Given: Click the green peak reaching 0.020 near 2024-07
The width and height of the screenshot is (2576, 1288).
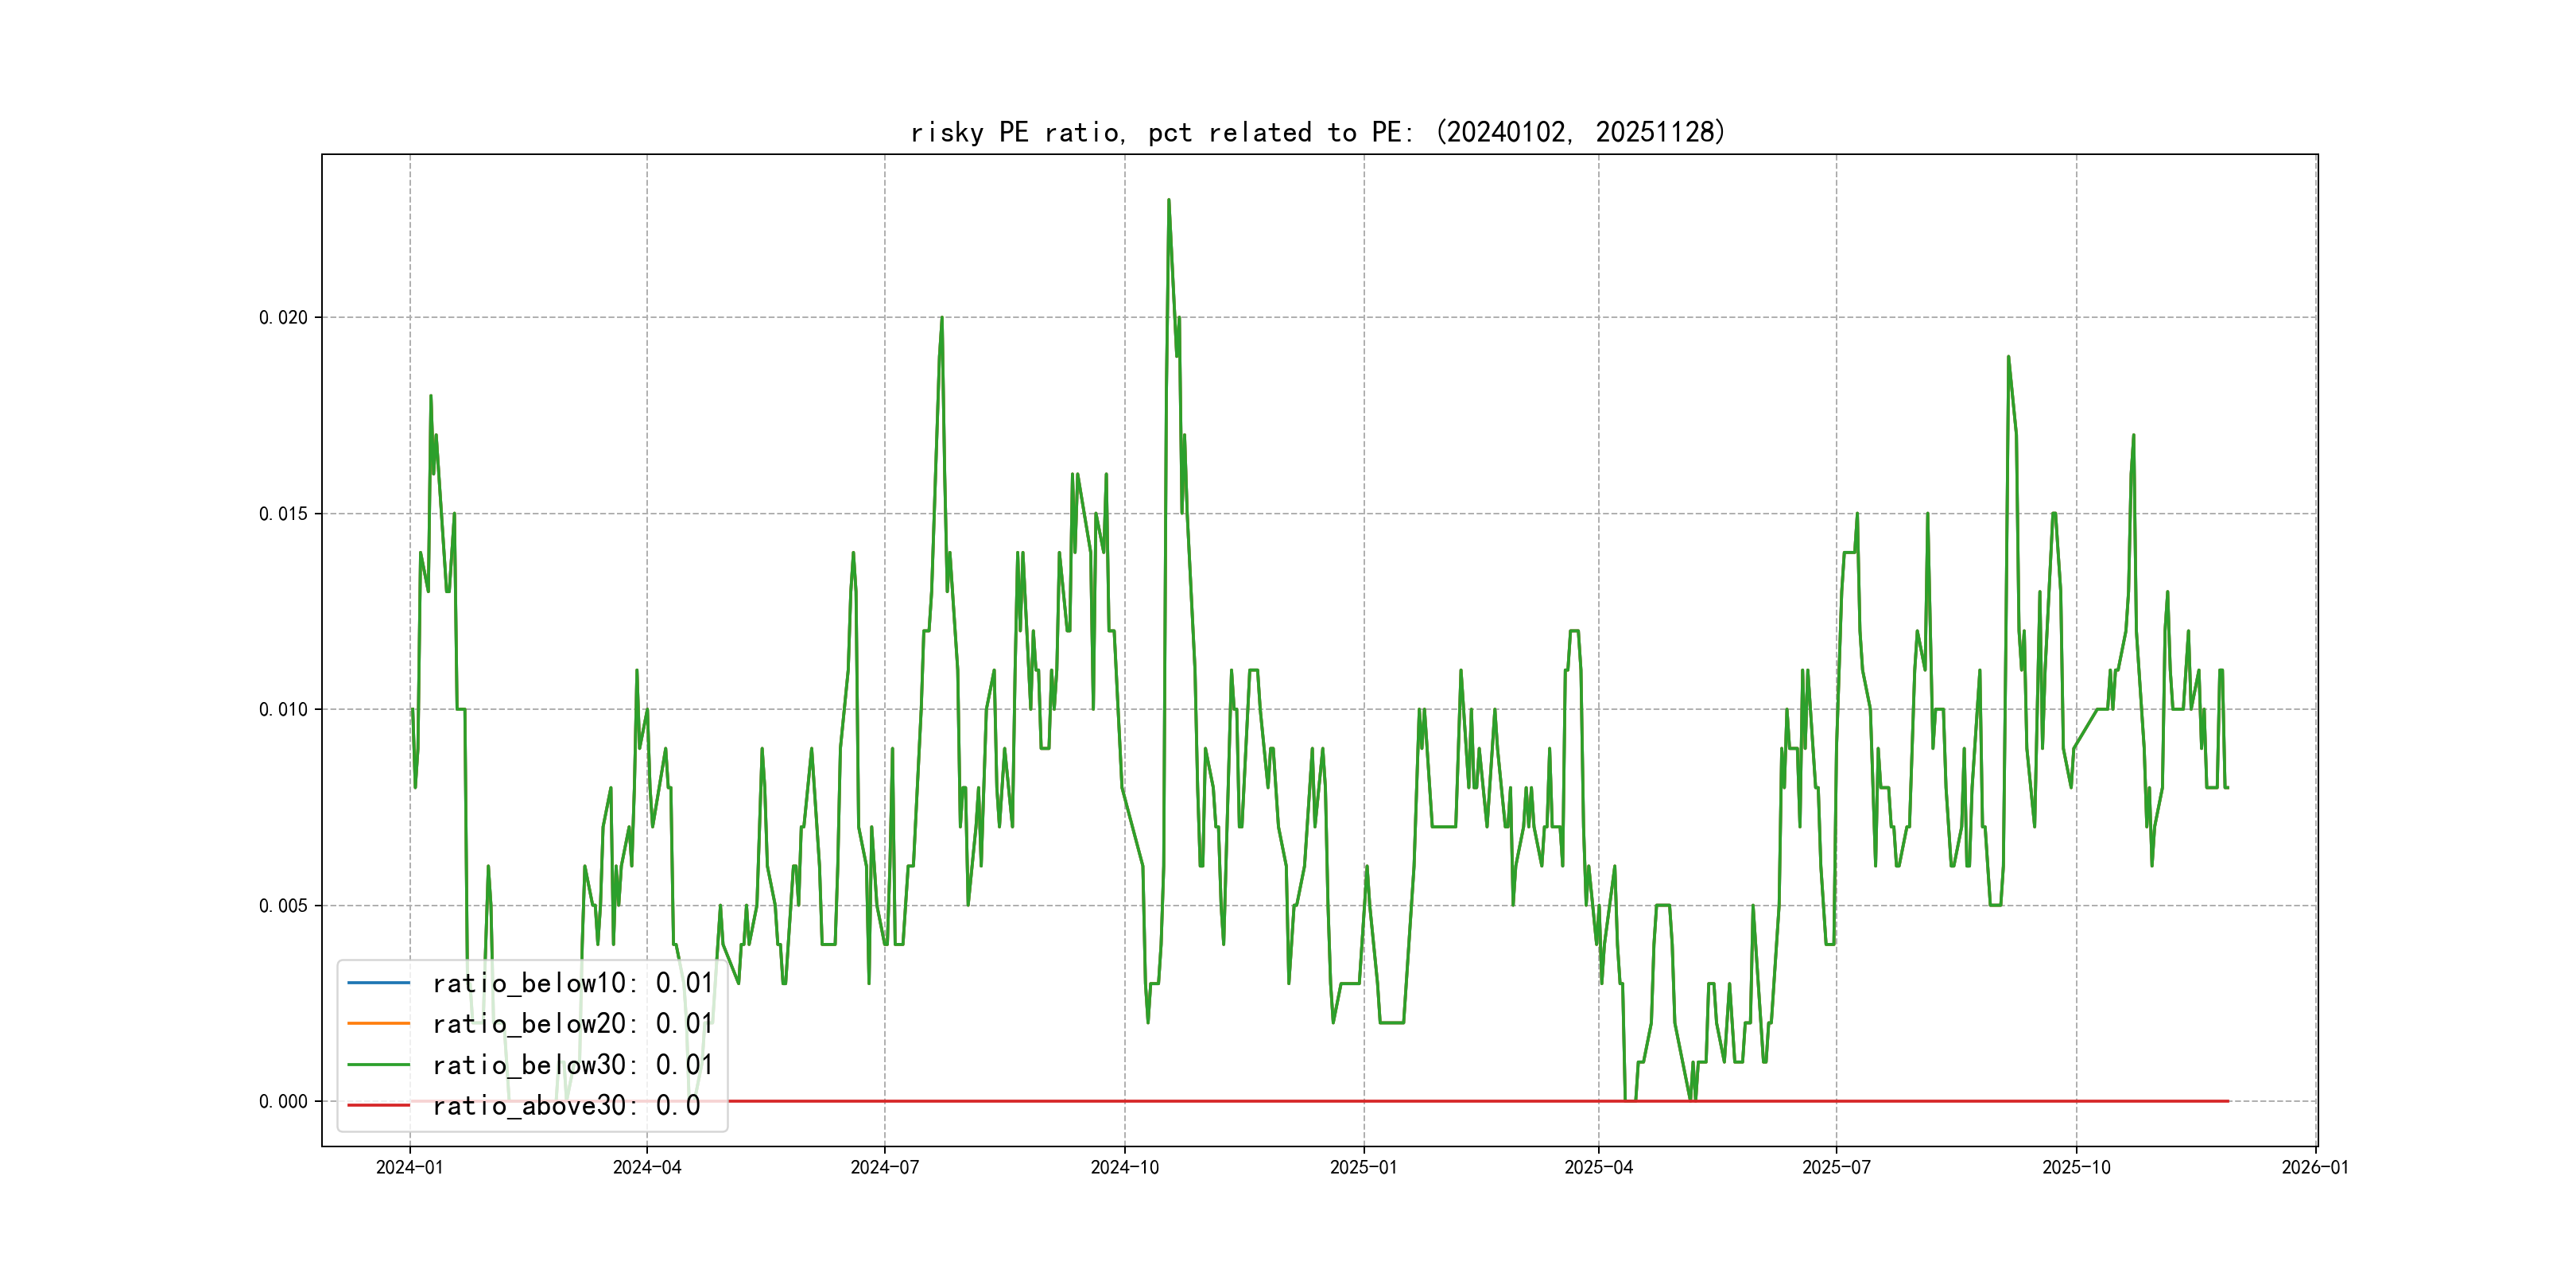Looking at the screenshot, I should [x=941, y=319].
